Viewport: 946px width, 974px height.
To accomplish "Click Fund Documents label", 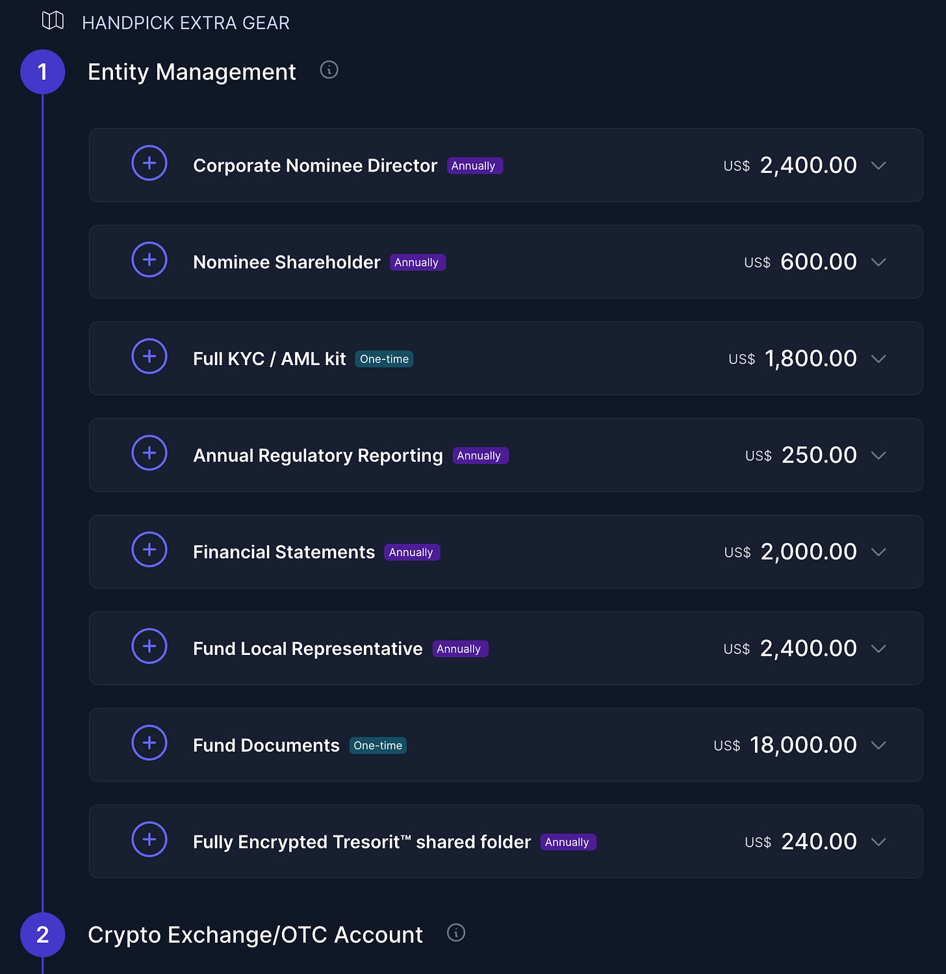I will (266, 745).
